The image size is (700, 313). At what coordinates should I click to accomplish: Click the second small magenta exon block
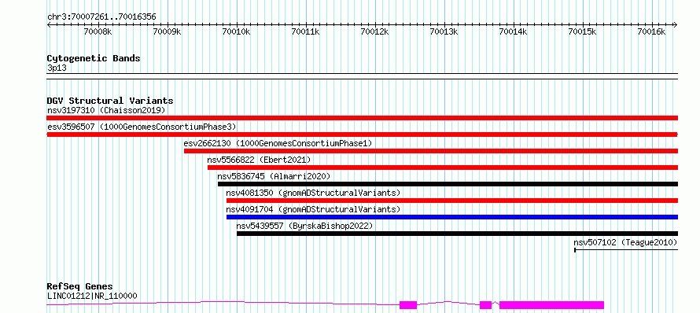[x=486, y=305]
